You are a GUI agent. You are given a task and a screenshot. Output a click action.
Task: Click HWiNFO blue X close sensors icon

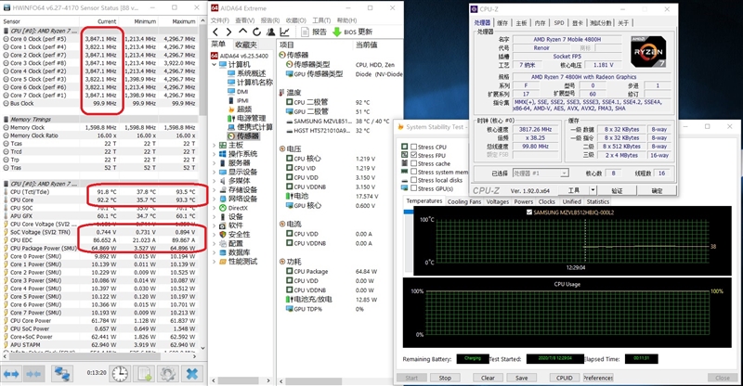coord(192,374)
